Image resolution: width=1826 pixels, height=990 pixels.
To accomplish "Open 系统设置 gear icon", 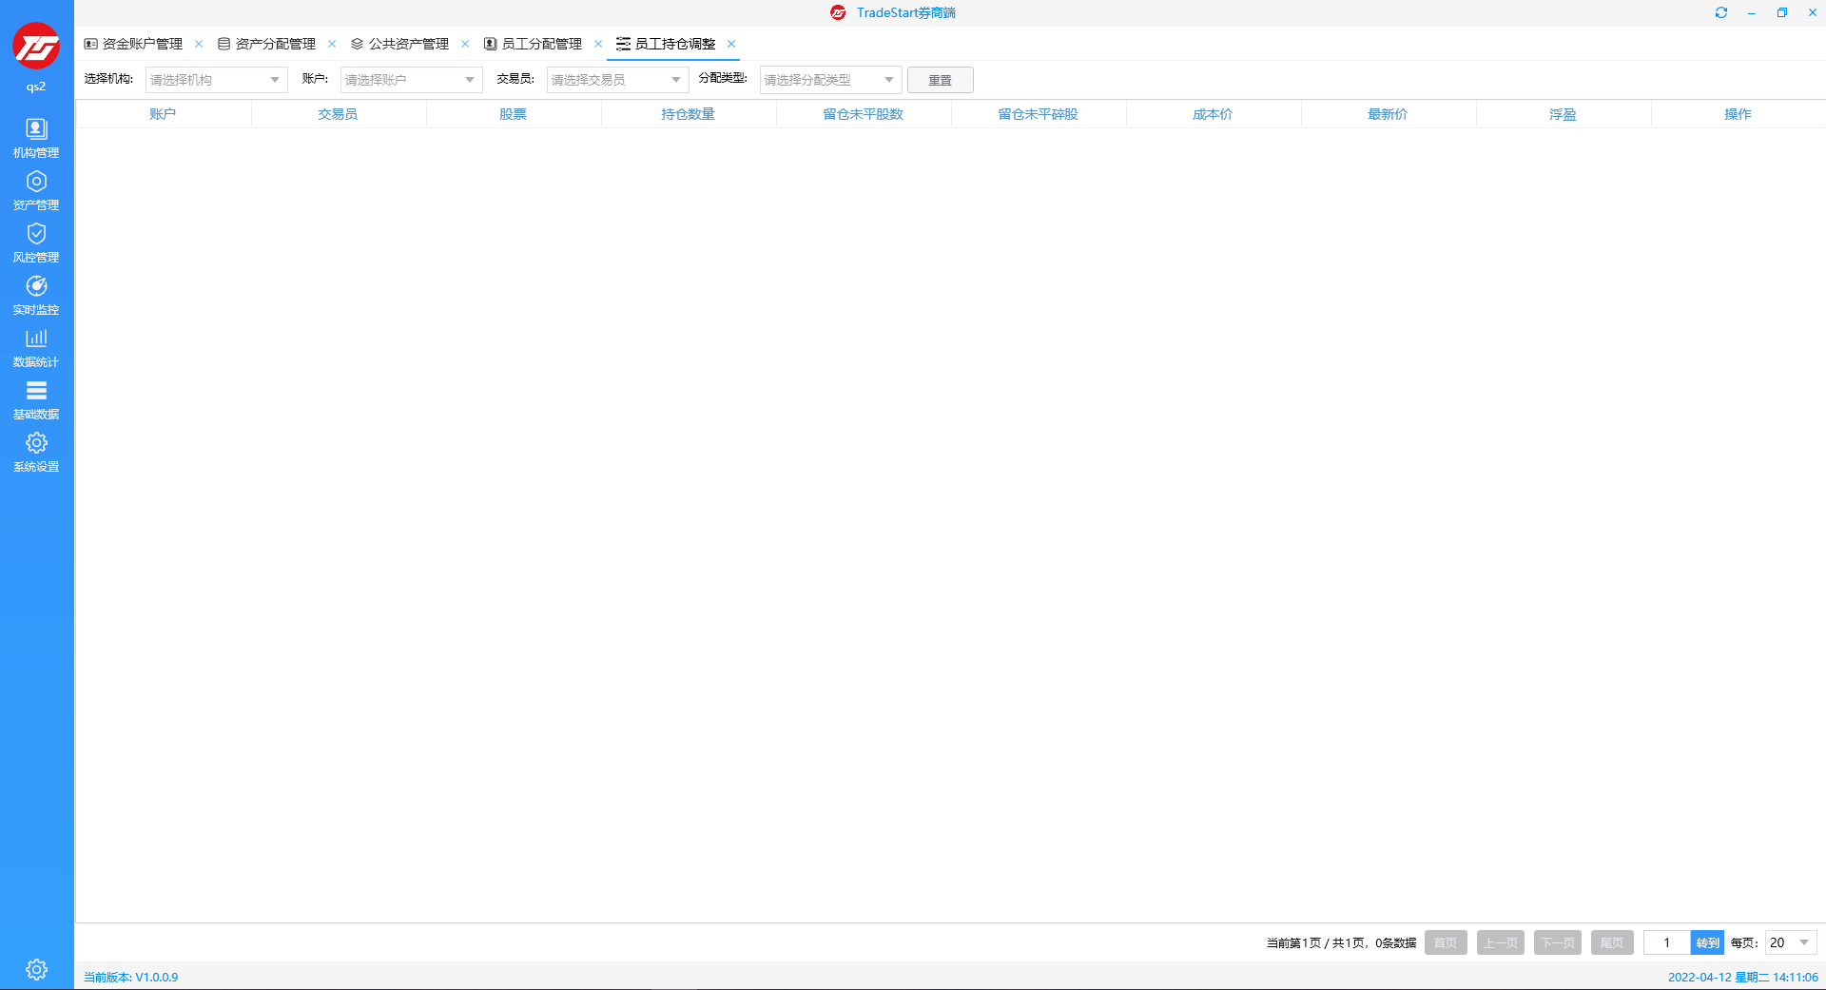I will pyautogui.click(x=36, y=452).
